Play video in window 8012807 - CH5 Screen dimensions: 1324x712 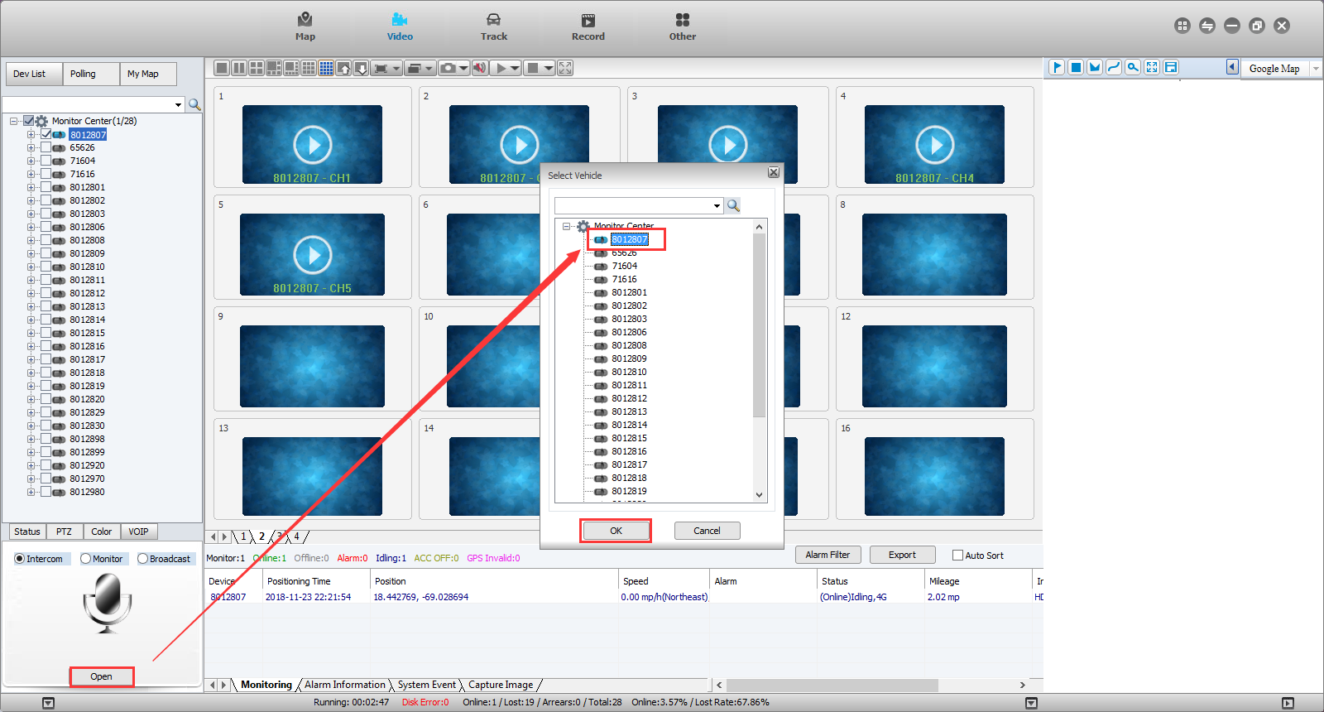coord(313,255)
